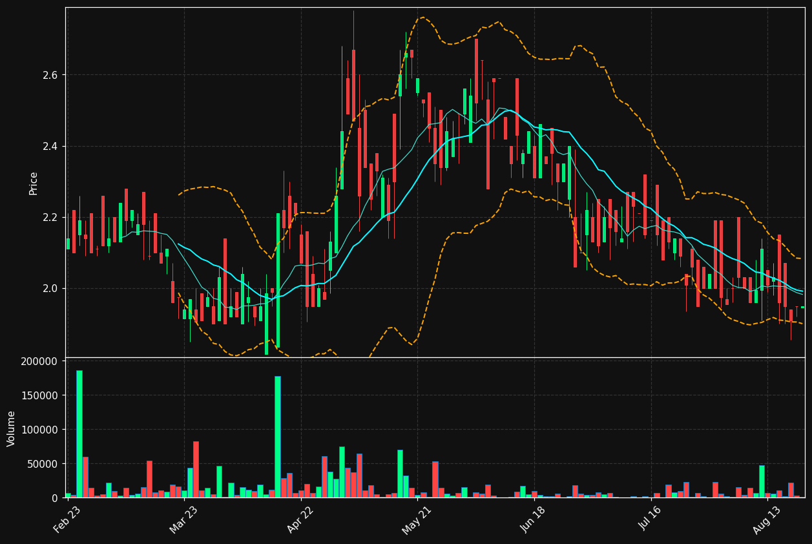Viewport: 812px width, 544px height.
Task: Click the tallest green volume bar near Feb 23
Action: click(x=79, y=434)
